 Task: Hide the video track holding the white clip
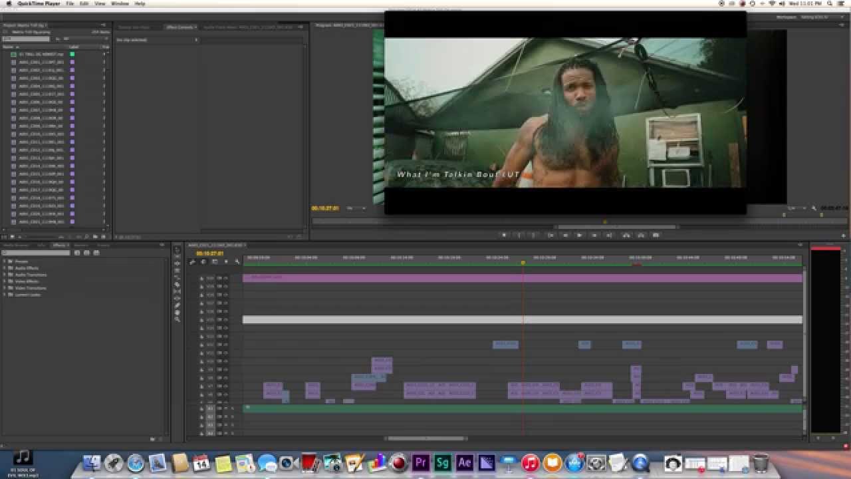tap(225, 320)
